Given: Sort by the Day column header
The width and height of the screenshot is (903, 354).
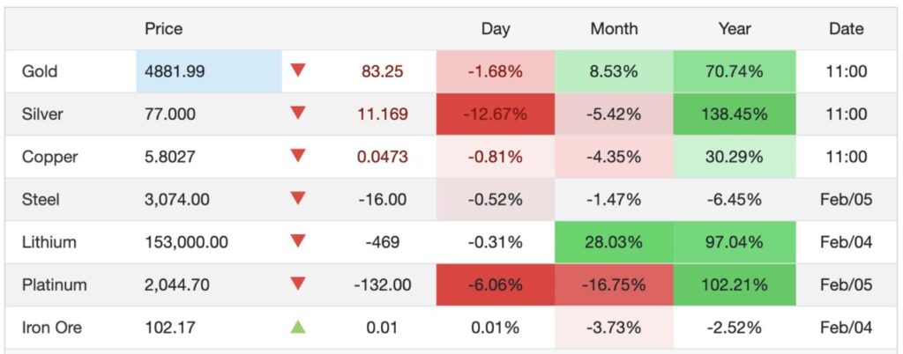Looking at the screenshot, I should (496, 29).
